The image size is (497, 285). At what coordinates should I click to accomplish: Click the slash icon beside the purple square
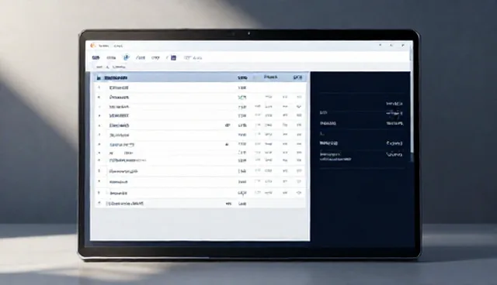(x=167, y=58)
